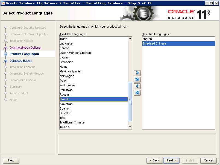The width and height of the screenshot is (220, 165).
Task: Select English in Selected Languages
Action: (178, 39)
